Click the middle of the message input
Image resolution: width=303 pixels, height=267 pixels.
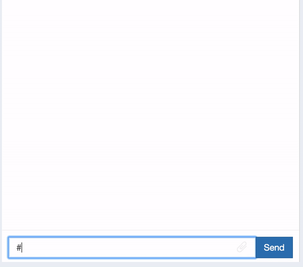tap(132, 247)
